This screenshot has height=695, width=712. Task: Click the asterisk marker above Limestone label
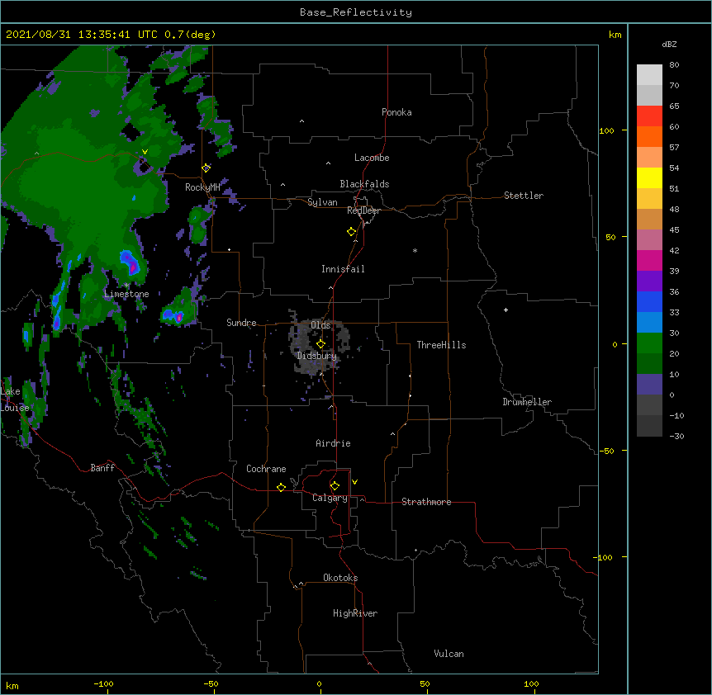126,286
